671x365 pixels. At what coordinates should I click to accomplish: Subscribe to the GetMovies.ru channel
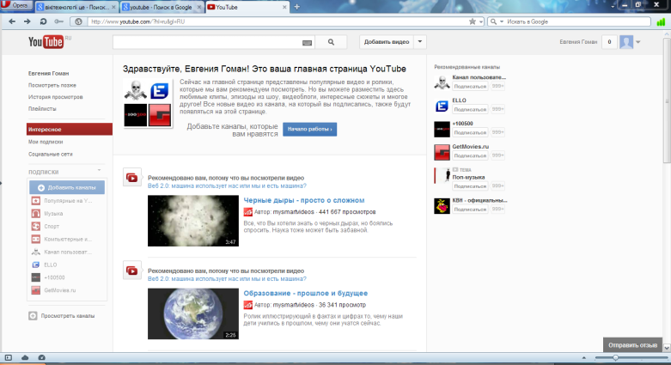(470, 155)
